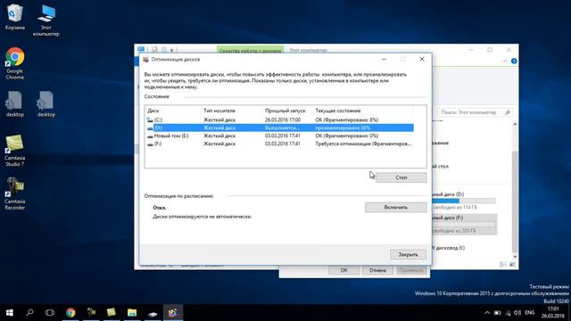The image size is (571, 321).
Task: Click Требуется оптимизация status cell for F:
Action: tap(363, 144)
